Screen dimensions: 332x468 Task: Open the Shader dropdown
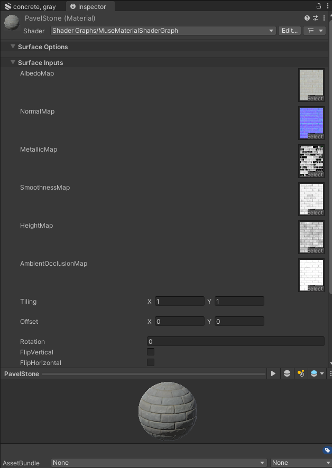click(163, 31)
